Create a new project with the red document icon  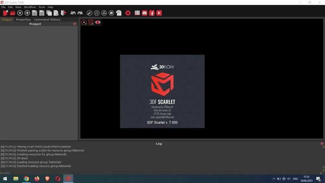(6, 13)
